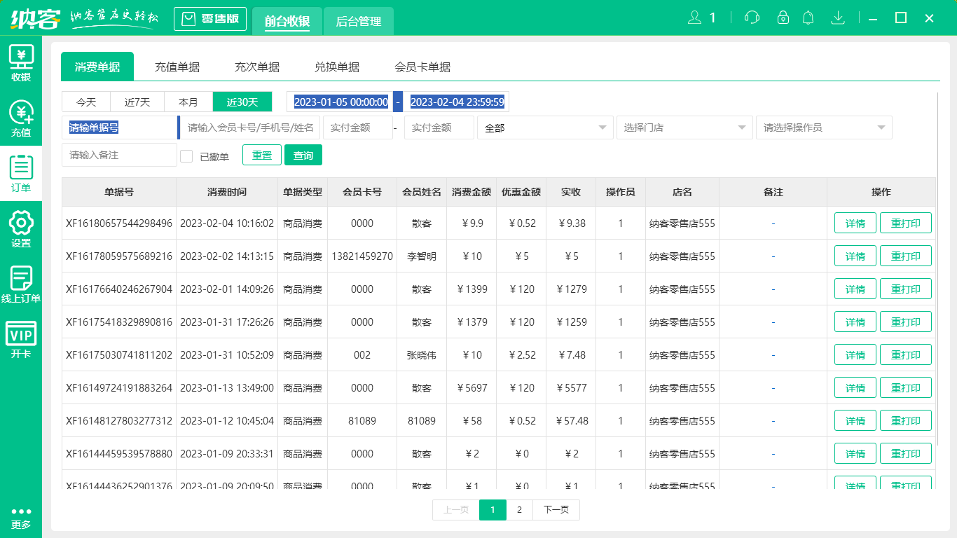Open the 请选择操作员 dropdown

tap(824, 127)
